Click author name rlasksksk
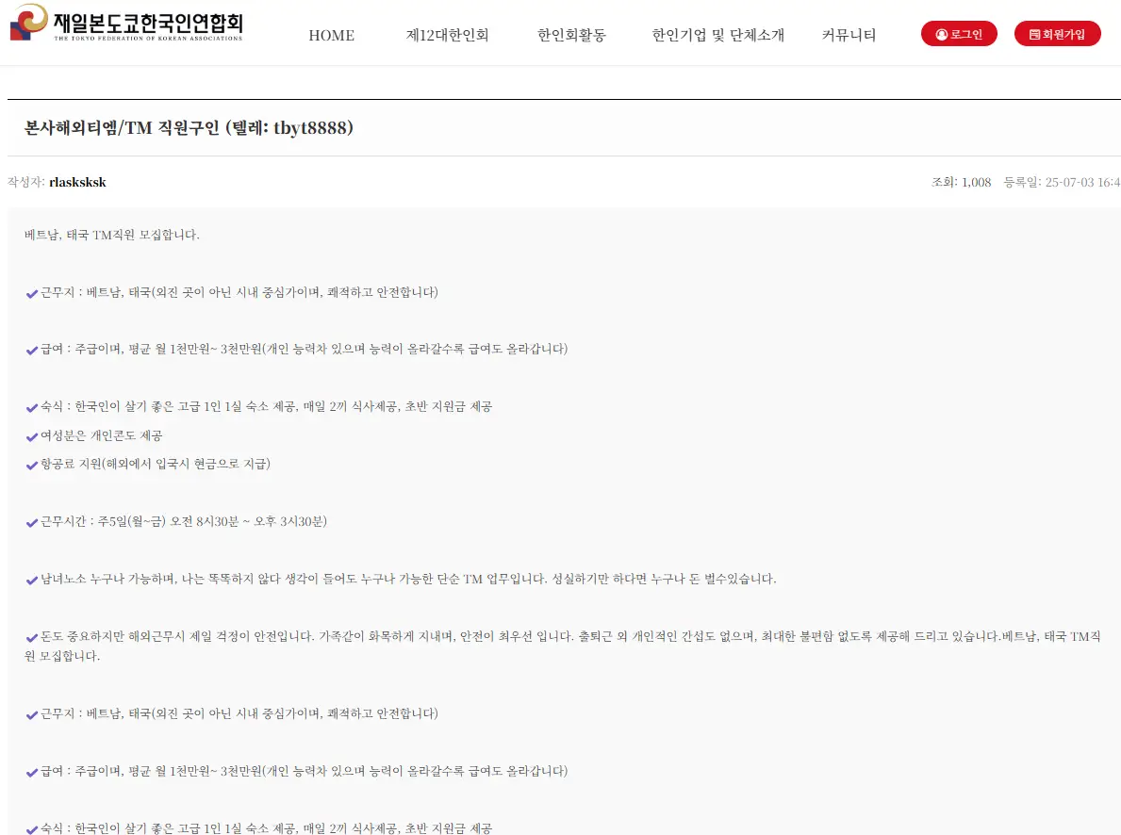The image size is (1121, 835). click(x=77, y=182)
